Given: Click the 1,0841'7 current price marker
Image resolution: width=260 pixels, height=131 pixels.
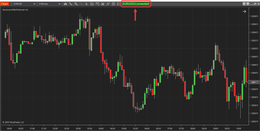Looking at the screenshot, I should 253,82.
